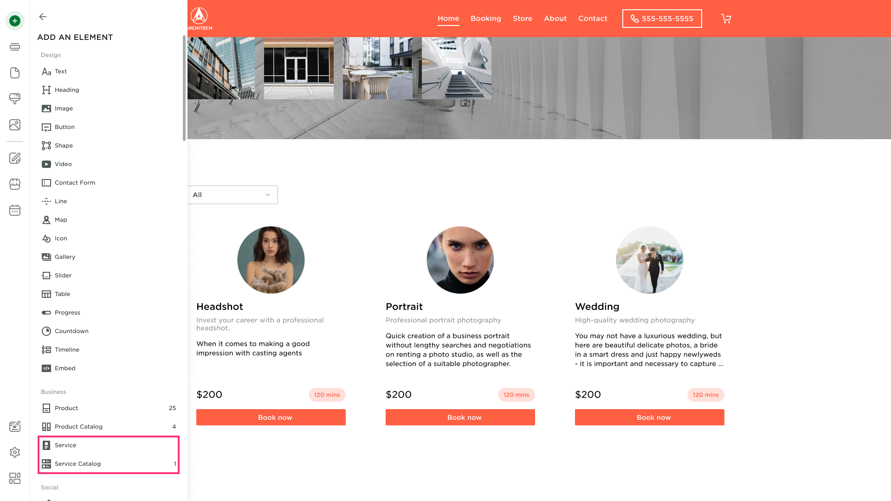Open the Pages icon in left sidebar
The width and height of the screenshot is (891, 501).
(15, 73)
